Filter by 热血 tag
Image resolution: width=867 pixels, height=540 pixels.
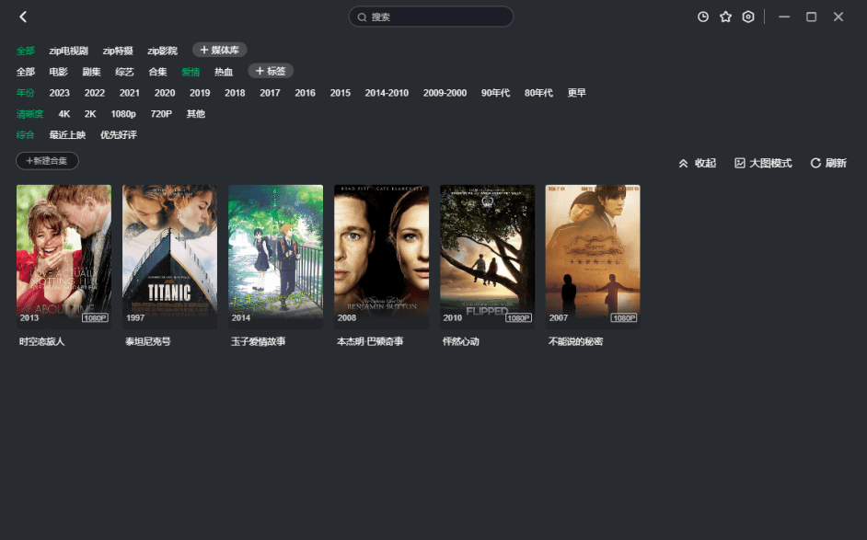point(224,72)
